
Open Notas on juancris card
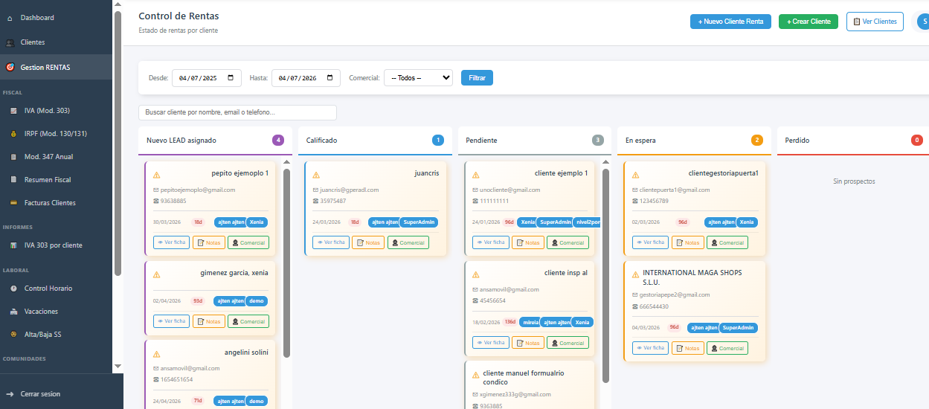pyautogui.click(x=368, y=242)
